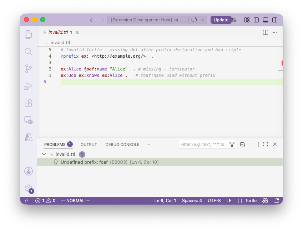Switch to the OUTPUT panel tab

click(x=89, y=145)
